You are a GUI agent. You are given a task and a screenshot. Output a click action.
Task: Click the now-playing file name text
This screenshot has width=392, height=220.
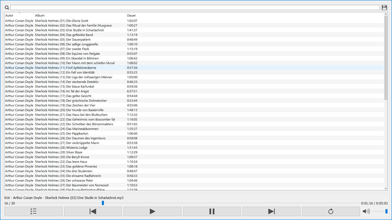coord(64,198)
